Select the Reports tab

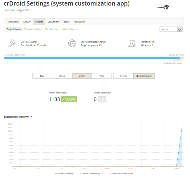click(39, 22)
